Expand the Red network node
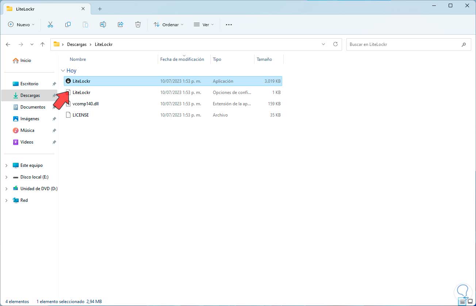 (6, 200)
